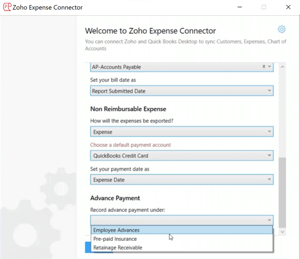This screenshot has height=259, width=300.
Task: Expand the AP-Accounts Payable dropdown arrow
Action: pos(269,67)
